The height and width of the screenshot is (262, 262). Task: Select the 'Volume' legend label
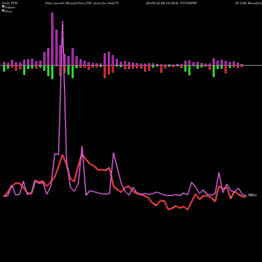click(10, 7)
